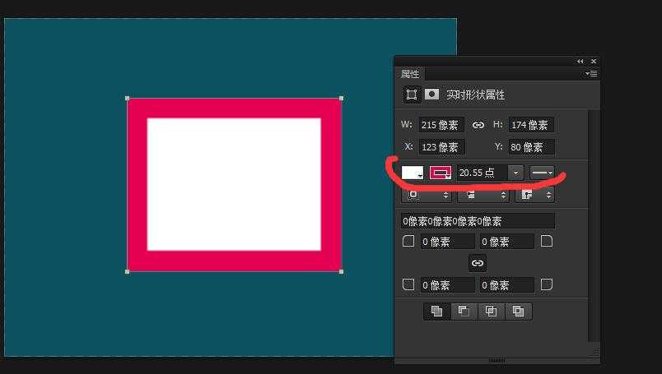Viewport: 662px width, 374px height.
Task: Close the Properties panel
Action: tap(594, 62)
